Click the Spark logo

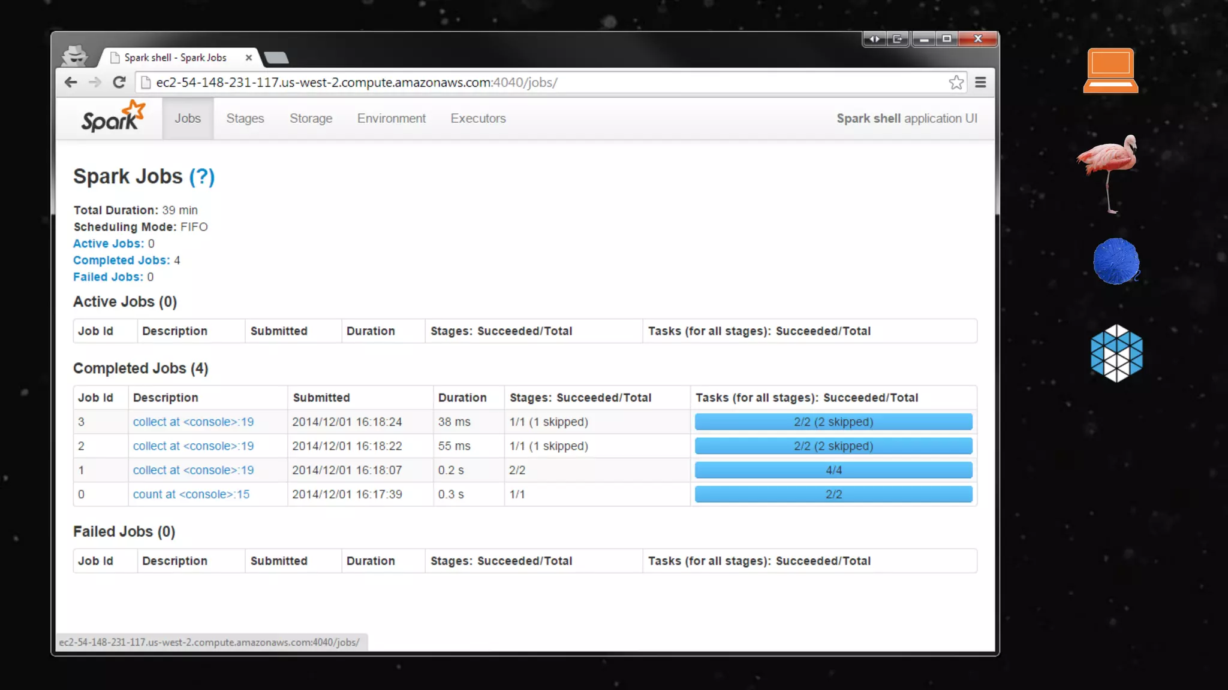coord(113,117)
